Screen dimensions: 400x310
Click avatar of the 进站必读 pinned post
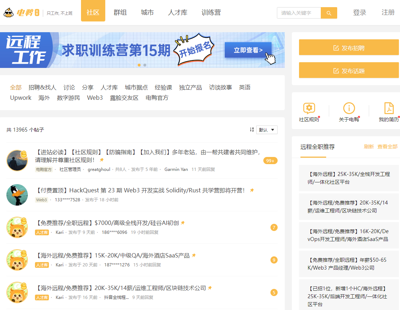(17, 161)
